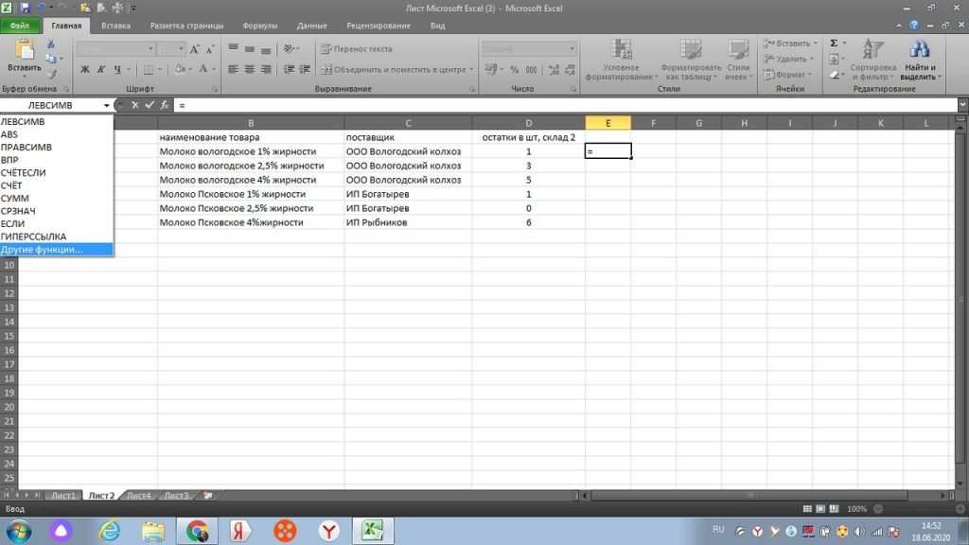Image resolution: width=969 pixels, height=545 pixels.
Task: Open Internet Explorer from the taskbar
Action: 110,531
